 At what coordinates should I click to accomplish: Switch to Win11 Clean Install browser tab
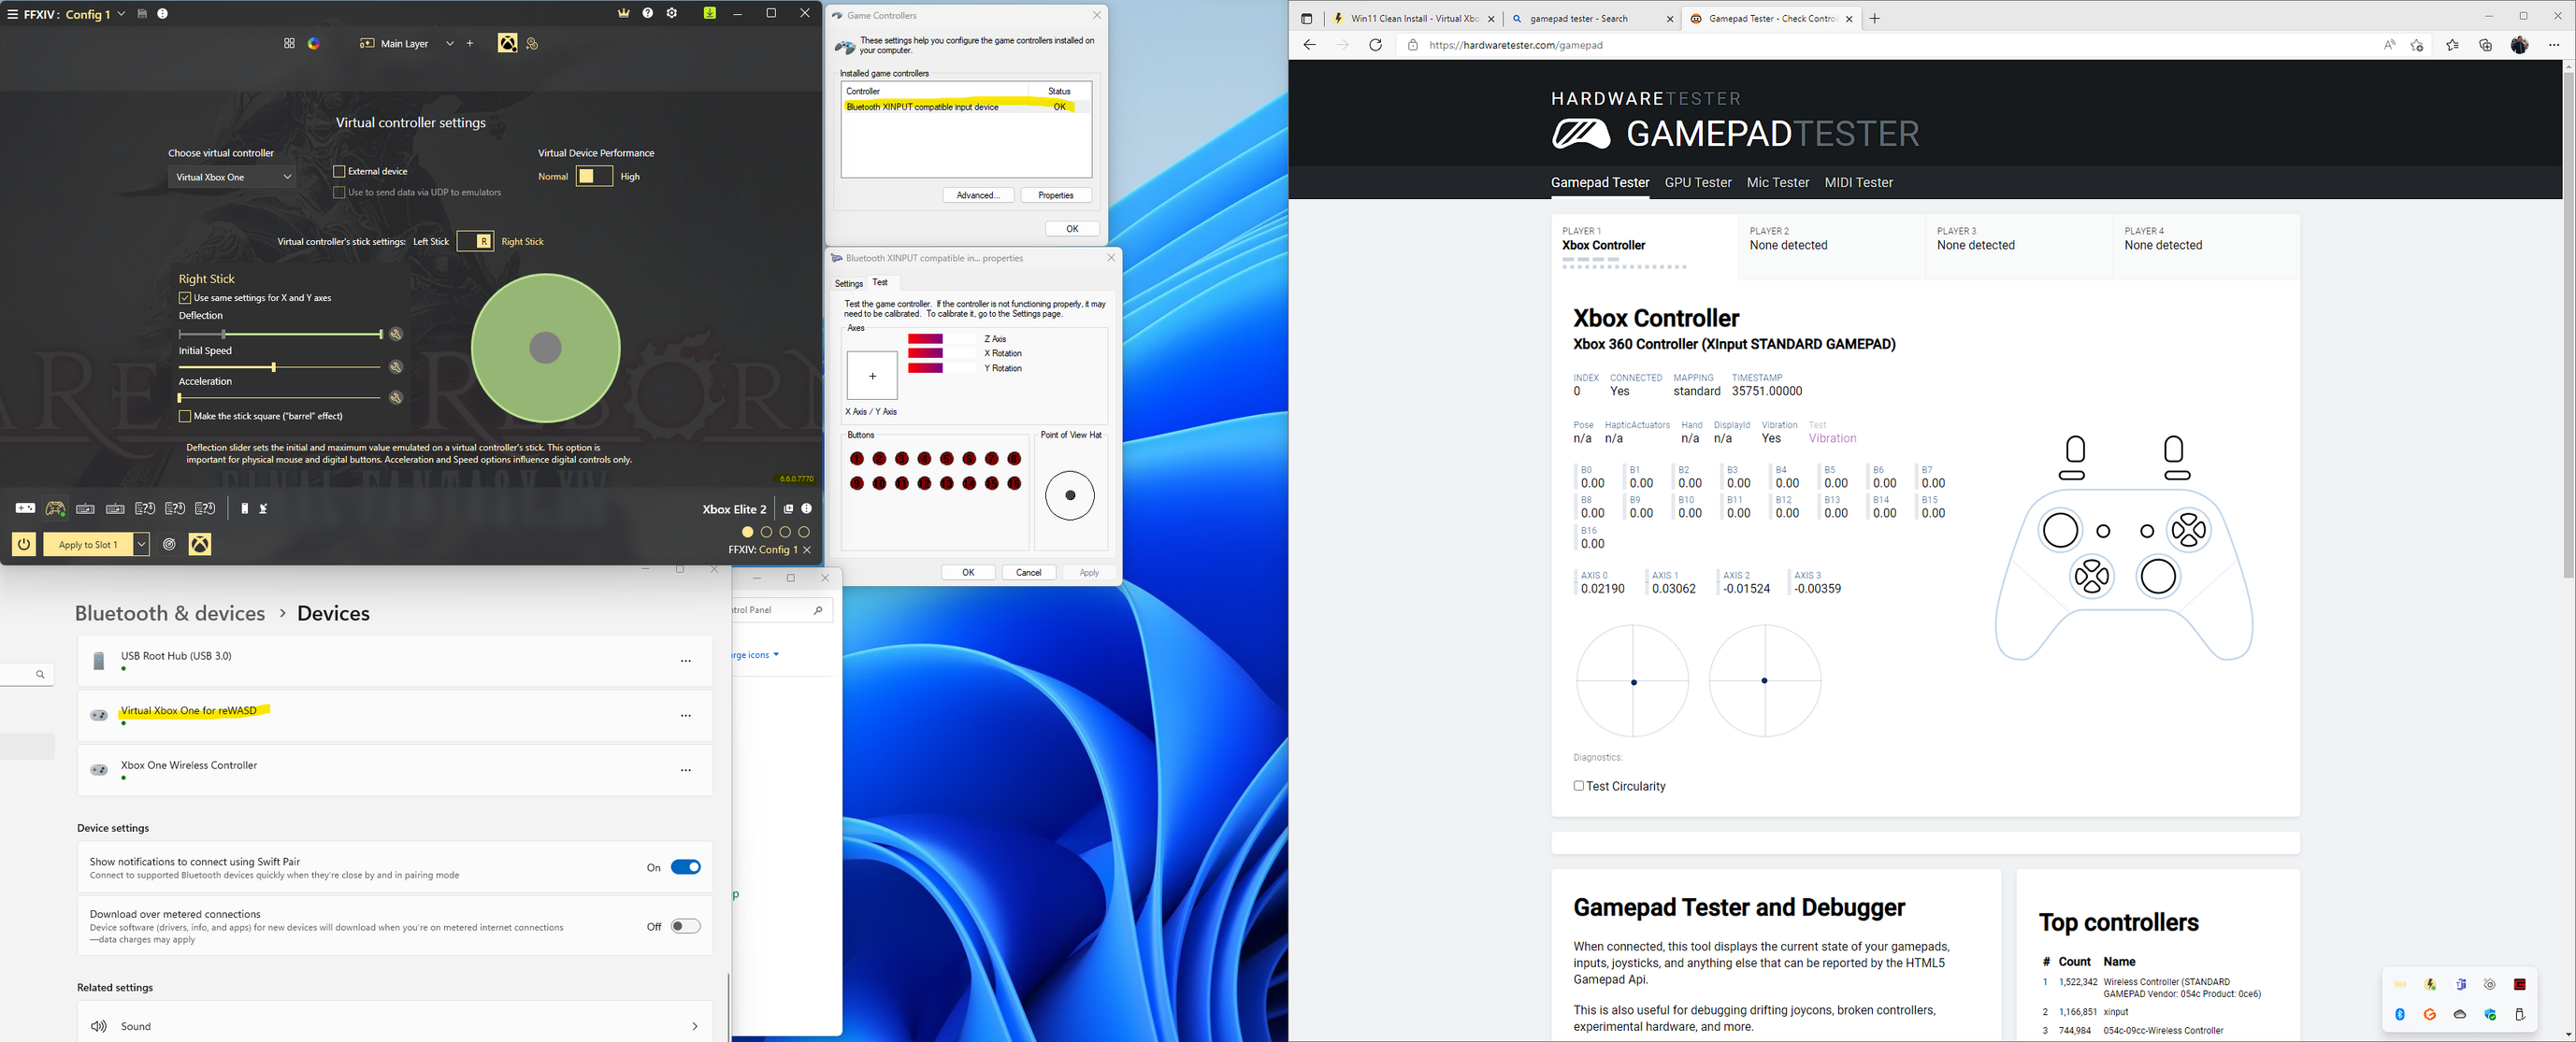click(1414, 18)
